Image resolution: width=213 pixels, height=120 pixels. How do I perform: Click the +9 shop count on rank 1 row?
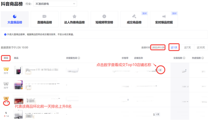[160, 70]
